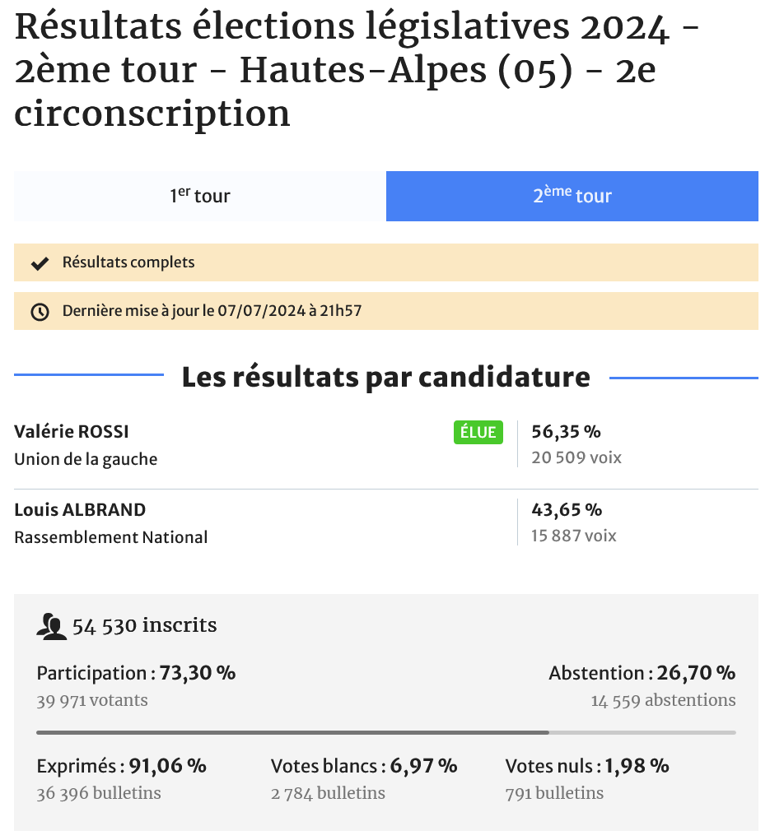Switch to the 1er tour tab
The width and height of the screenshot is (770, 840).
tap(200, 196)
